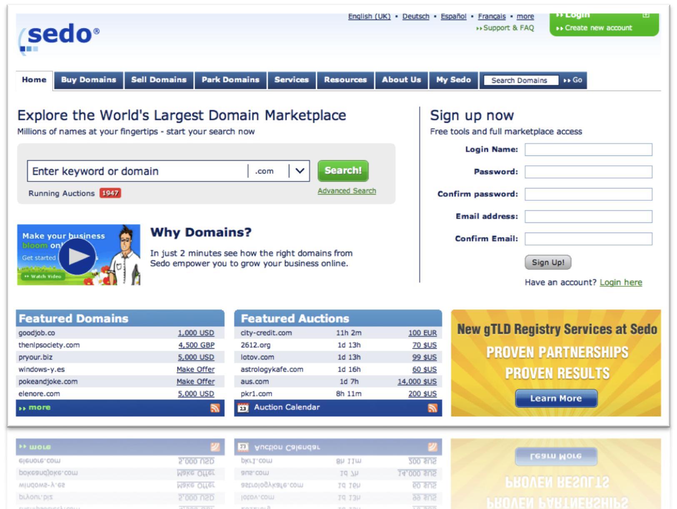Click the Login here link
Screen dimensions: 677x509
621,282
